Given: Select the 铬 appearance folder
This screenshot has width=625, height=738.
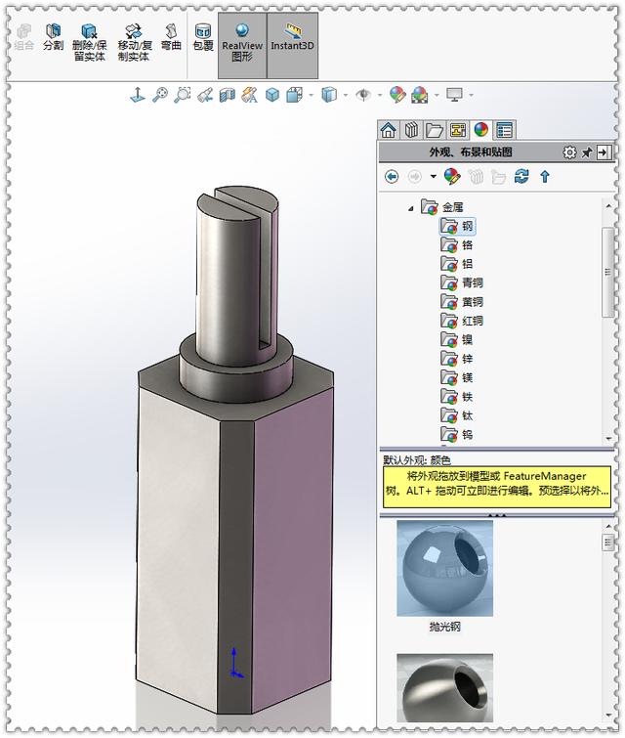Looking at the screenshot, I should pos(457,245).
